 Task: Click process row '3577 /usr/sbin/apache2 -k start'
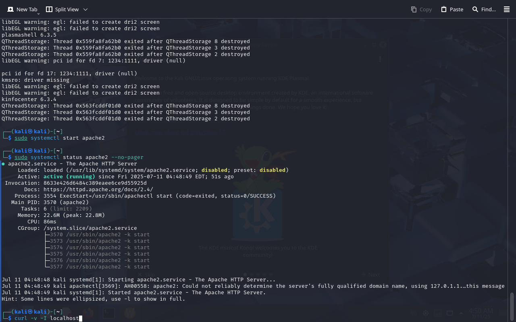(x=100, y=267)
